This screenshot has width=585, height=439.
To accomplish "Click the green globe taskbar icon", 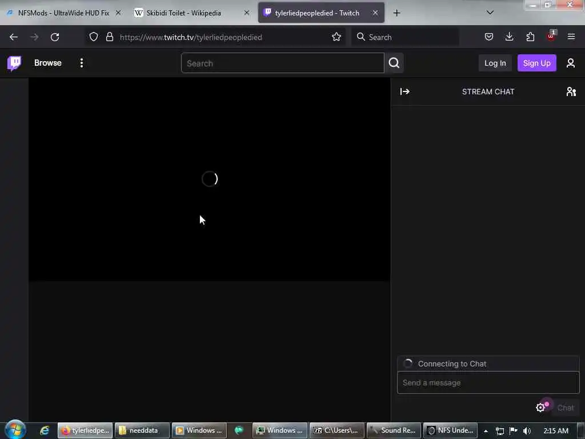I will pyautogui.click(x=239, y=430).
